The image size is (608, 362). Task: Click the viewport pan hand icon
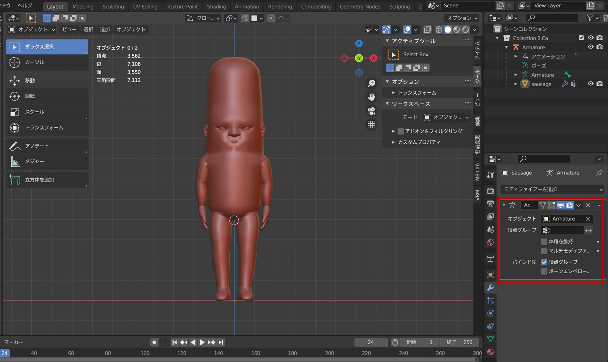[x=371, y=97]
